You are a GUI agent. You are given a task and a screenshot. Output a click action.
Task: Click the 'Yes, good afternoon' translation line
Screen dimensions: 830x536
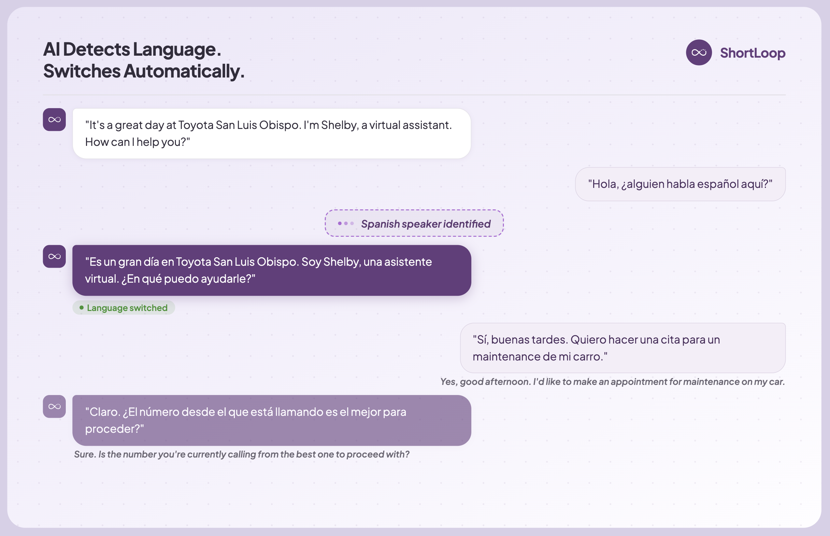(x=613, y=382)
